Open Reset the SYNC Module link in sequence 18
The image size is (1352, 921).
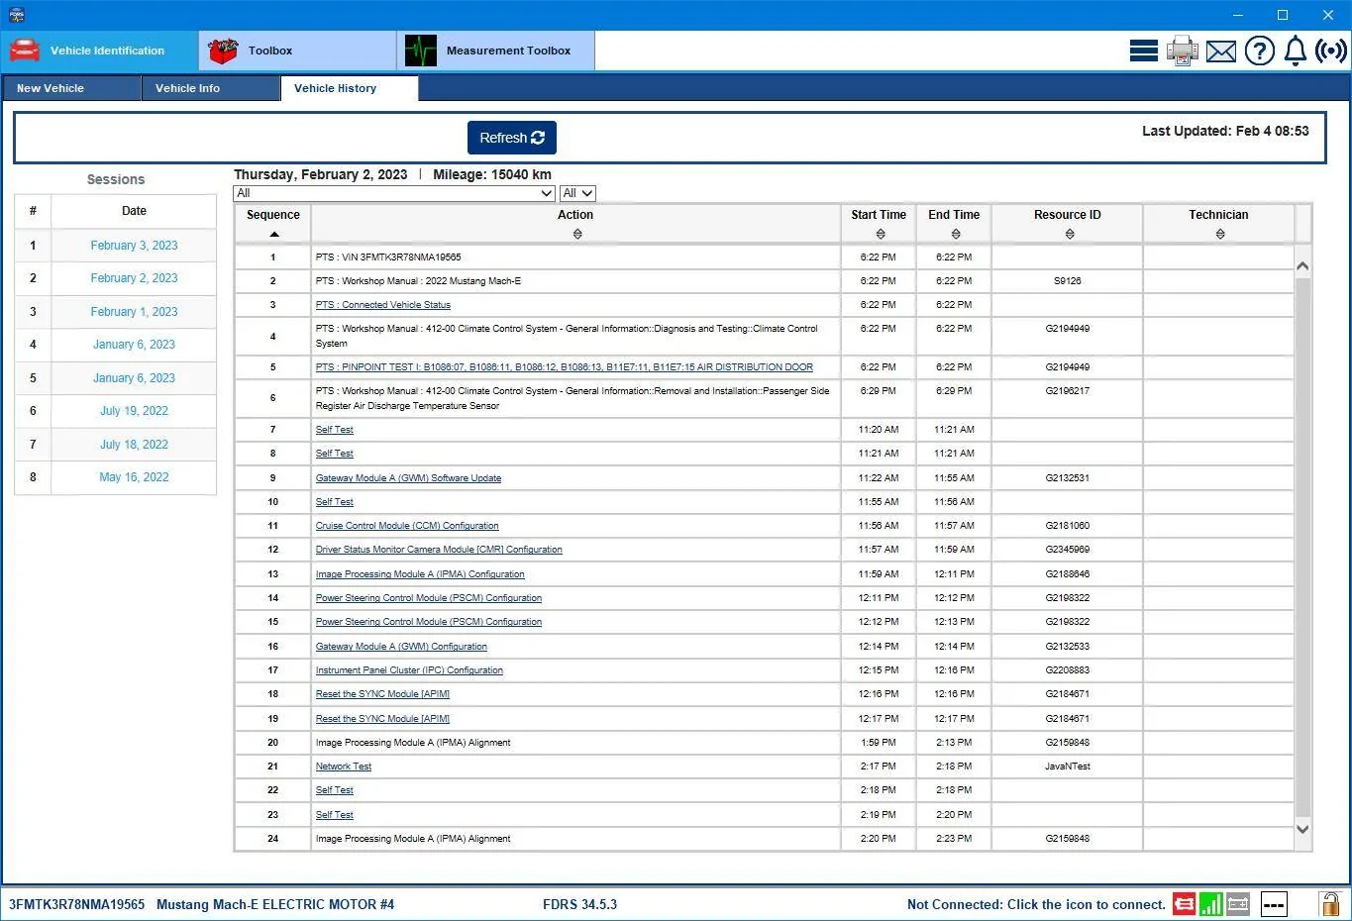382,694
